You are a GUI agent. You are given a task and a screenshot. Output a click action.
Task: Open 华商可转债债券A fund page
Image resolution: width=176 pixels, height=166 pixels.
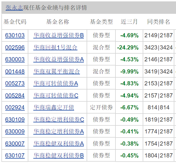pos(56,83)
